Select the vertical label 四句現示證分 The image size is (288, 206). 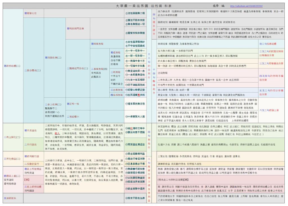(154, 24)
